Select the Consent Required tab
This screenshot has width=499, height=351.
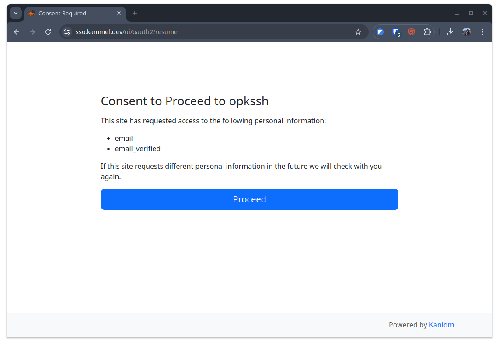75,14
